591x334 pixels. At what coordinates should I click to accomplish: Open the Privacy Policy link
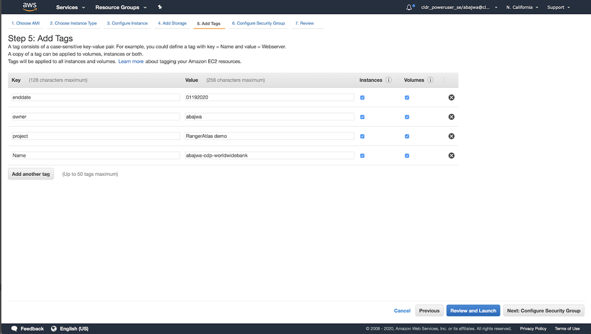click(533, 329)
